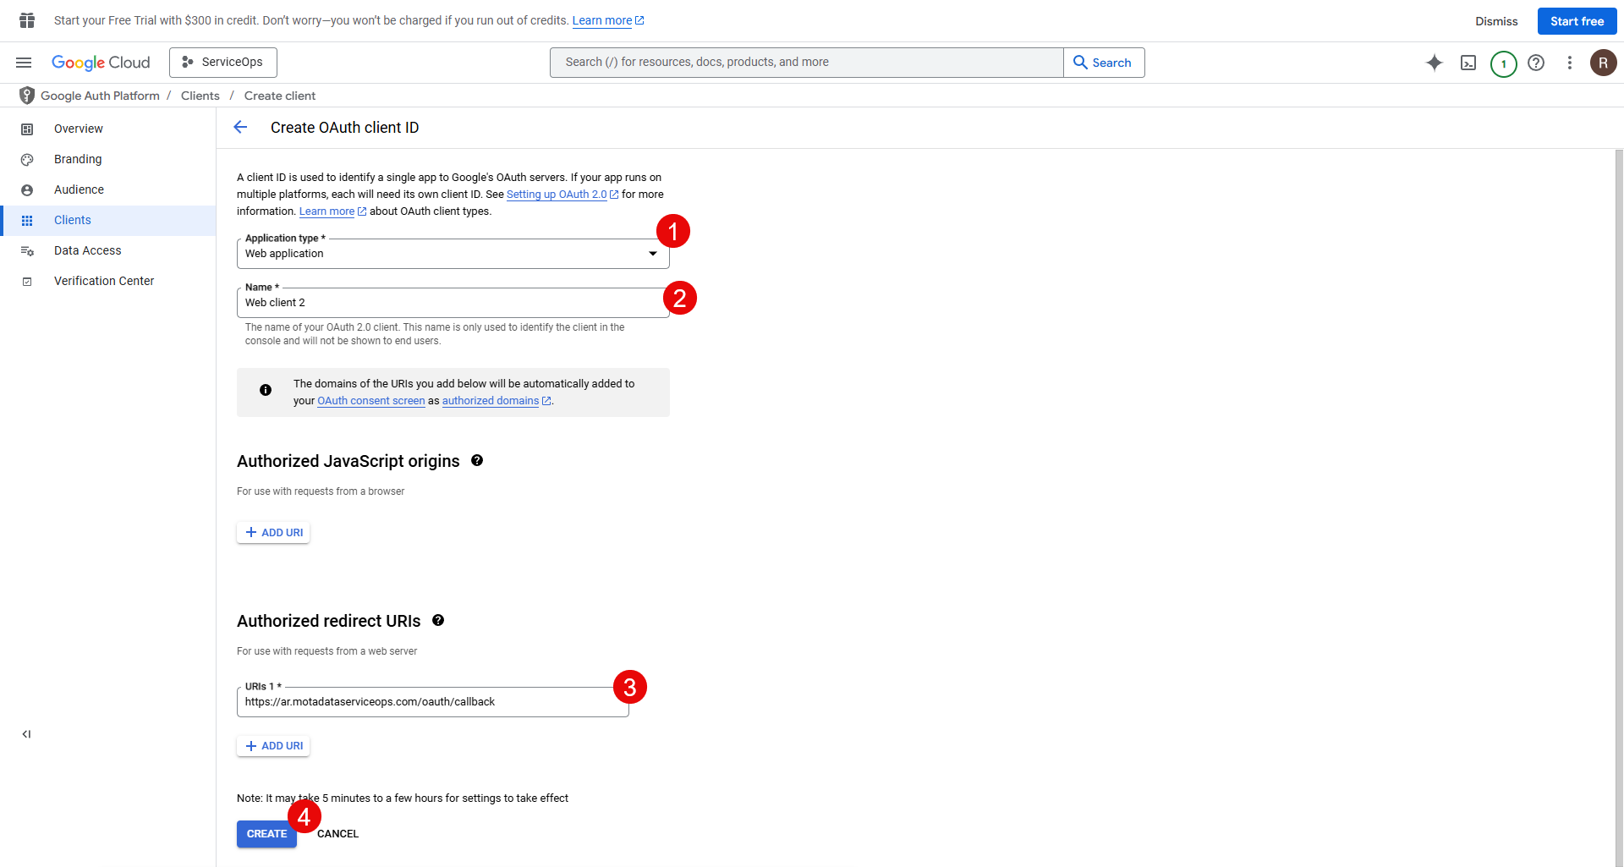This screenshot has width=1624, height=867.
Task: Show help for Authorized JavaScript origins
Action: 477,461
